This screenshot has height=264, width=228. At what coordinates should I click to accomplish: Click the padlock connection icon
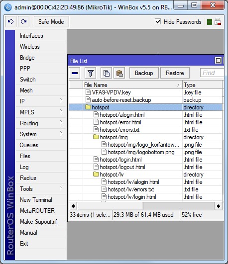point(218,22)
